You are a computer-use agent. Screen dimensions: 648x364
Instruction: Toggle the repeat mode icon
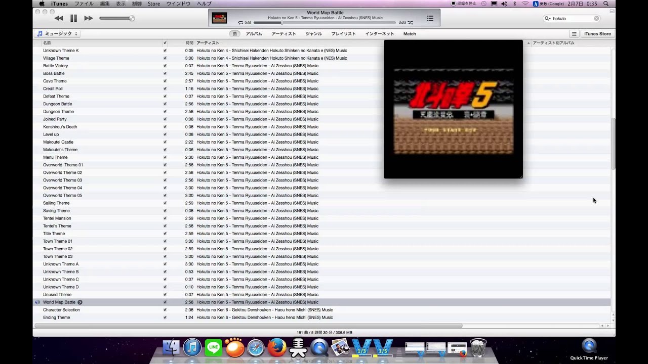tap(240, 23)
